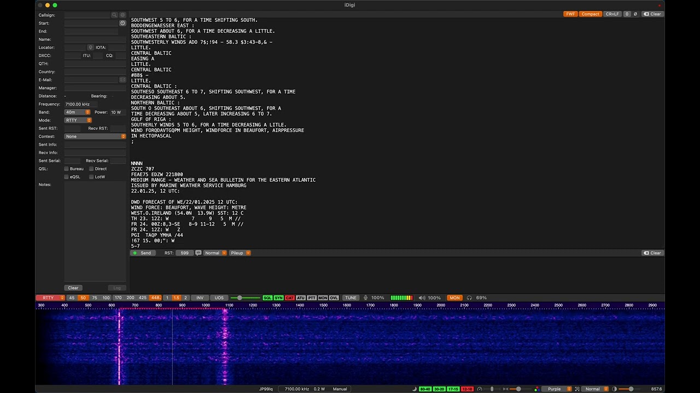Click the callsign lookup magnifier icon
This screenshot has width=700, height=393.
114,15
